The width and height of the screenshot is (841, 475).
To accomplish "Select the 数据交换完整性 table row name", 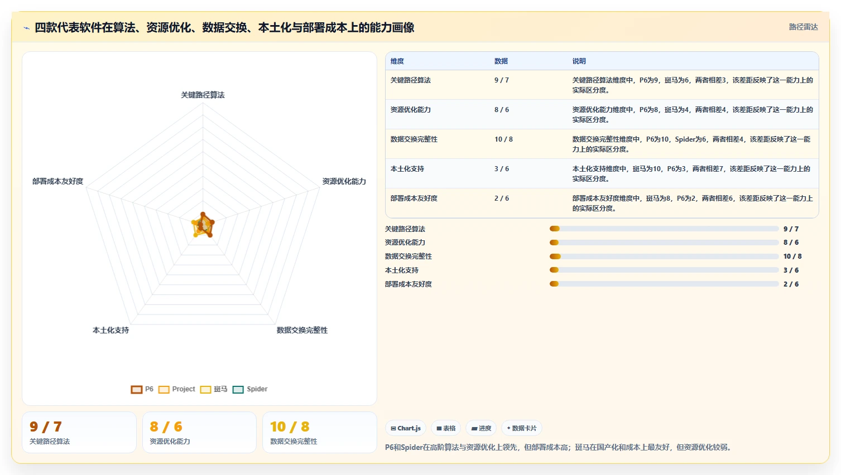I will tap(414, 139).
